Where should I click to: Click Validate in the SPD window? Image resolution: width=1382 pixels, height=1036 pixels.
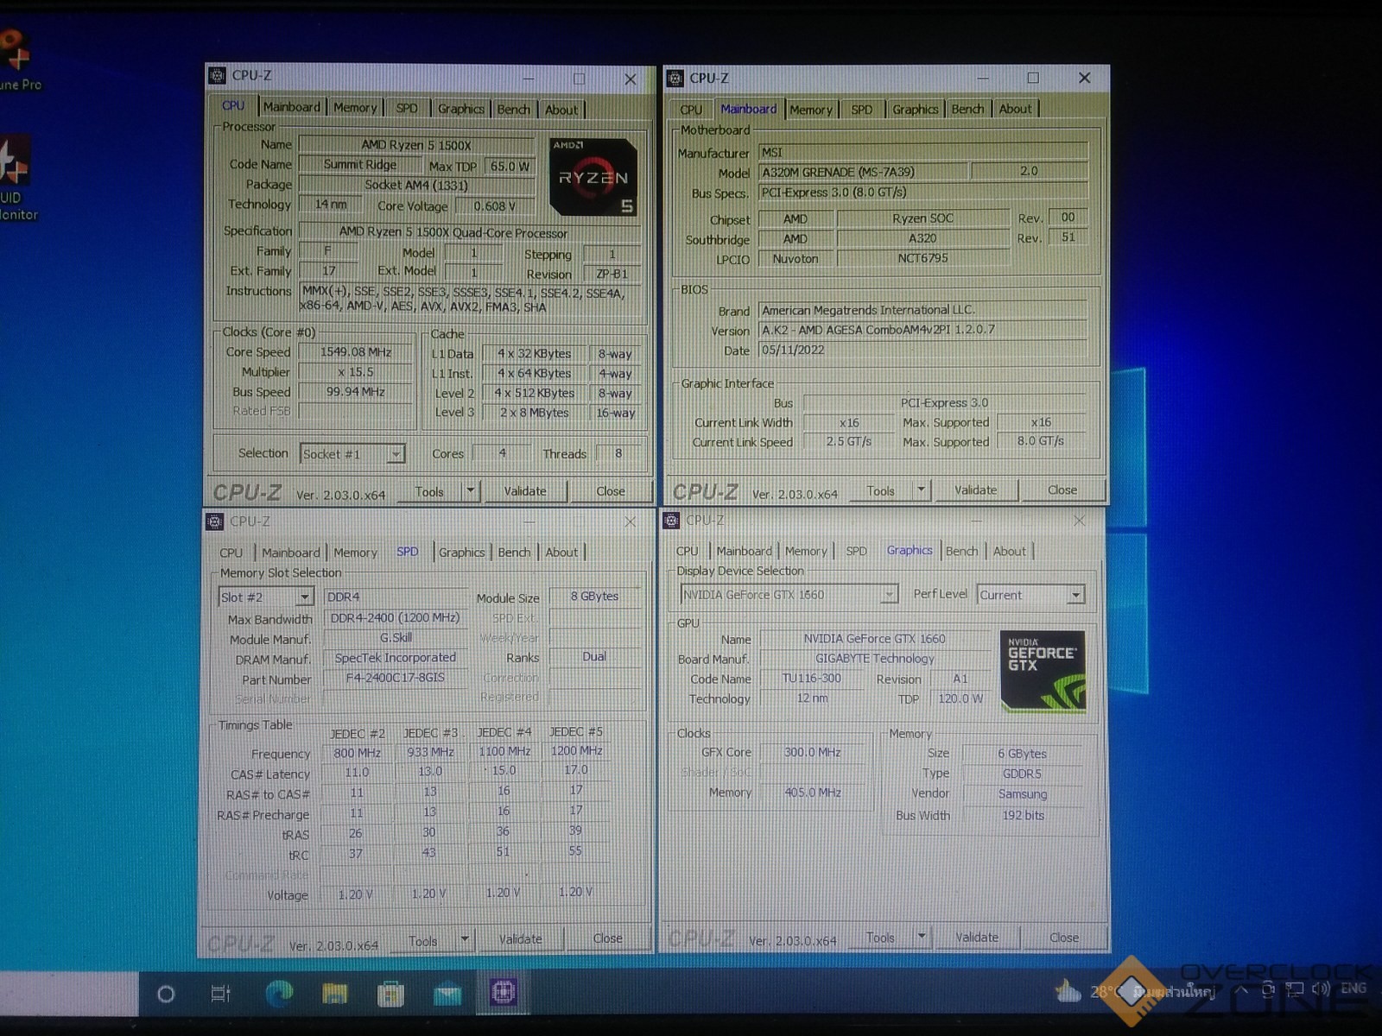[x=521, y=939]
